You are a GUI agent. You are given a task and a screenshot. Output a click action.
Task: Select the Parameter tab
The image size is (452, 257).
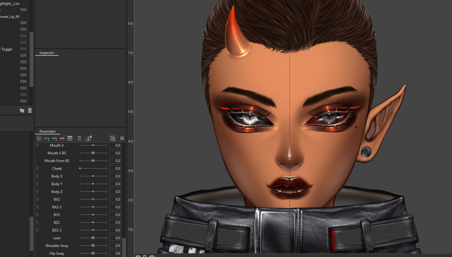tap(48, 131)
